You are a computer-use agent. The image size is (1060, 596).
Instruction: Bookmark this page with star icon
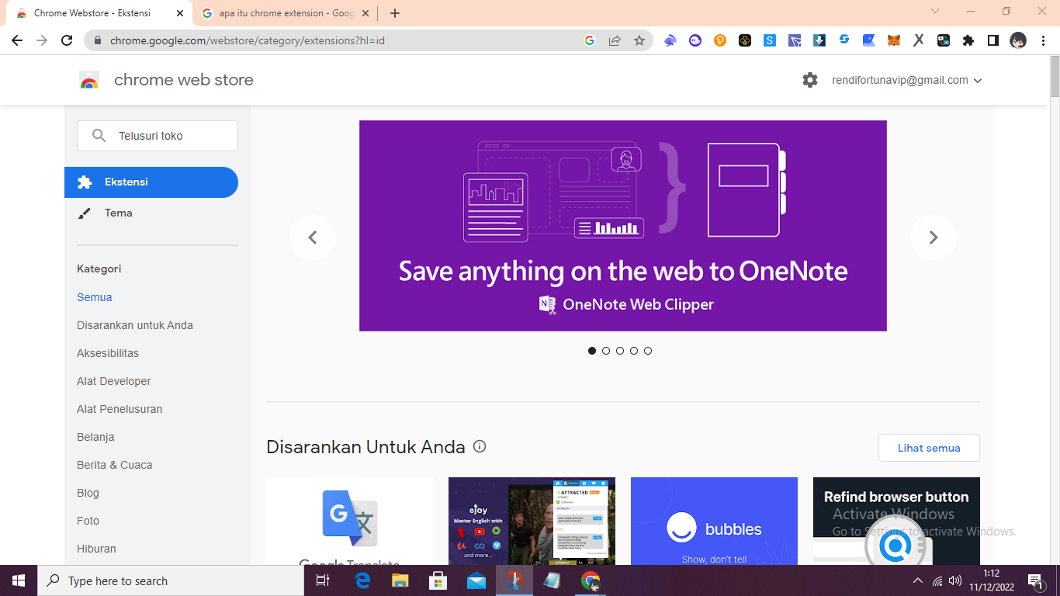point(639,40)
